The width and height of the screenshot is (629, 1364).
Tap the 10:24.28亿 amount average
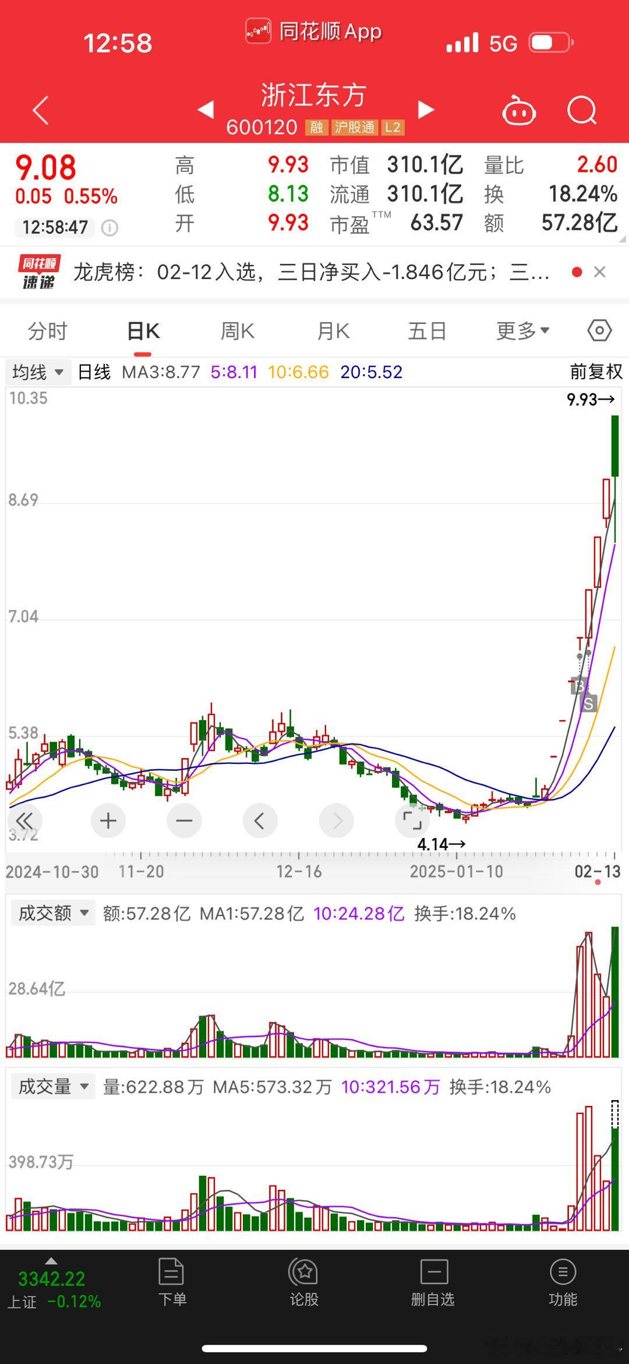(359, 913)
